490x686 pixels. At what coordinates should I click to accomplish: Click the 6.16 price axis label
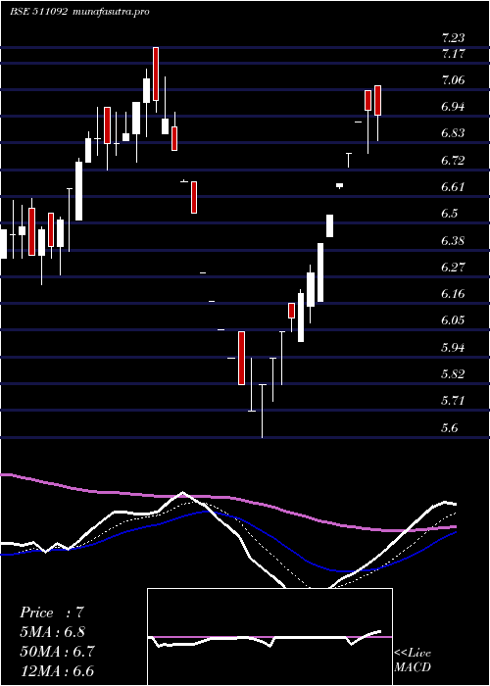(x=453, y=293)
